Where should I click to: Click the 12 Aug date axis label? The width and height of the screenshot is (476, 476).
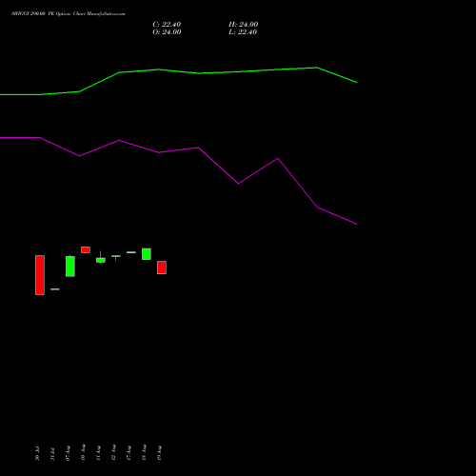click(113, 452)
